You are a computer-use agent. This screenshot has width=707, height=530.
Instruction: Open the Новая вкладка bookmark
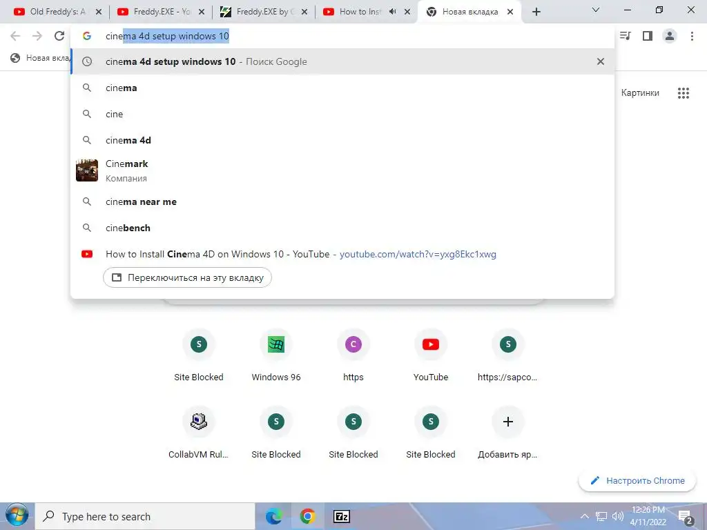39,58
